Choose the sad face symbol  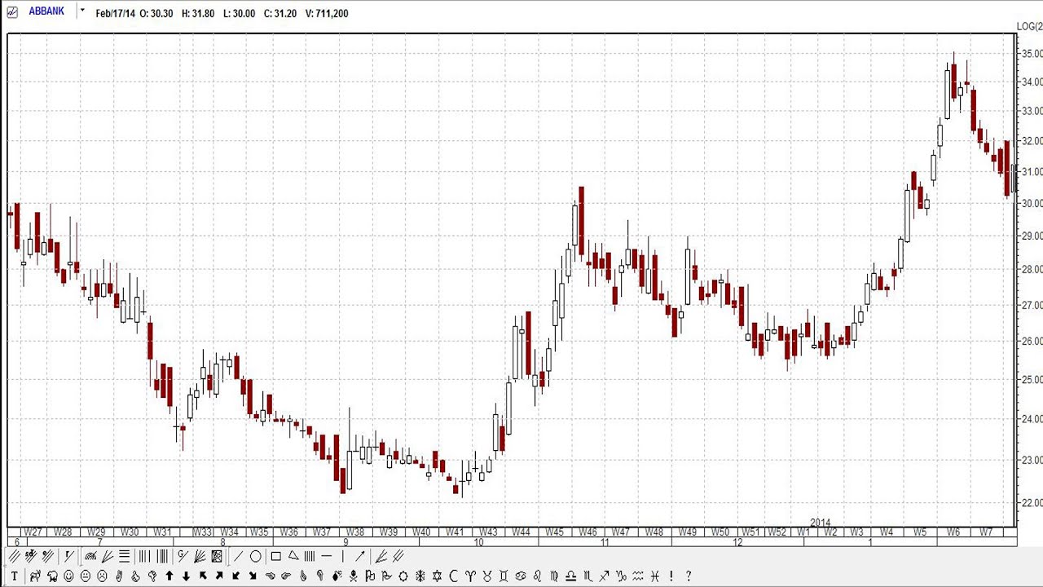(x=102, y=576)
